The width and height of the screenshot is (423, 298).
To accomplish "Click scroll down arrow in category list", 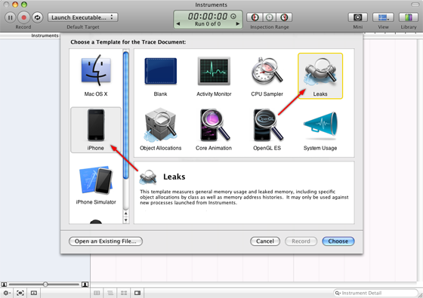I will [x=125, y=220].
